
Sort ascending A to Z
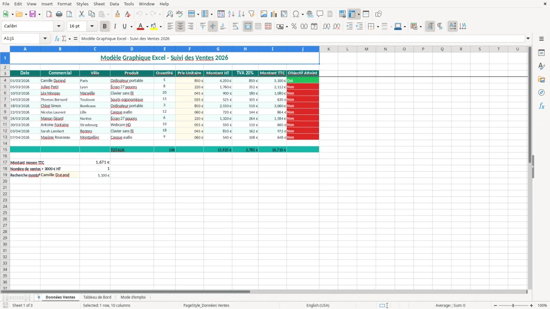tap(231, 14)
